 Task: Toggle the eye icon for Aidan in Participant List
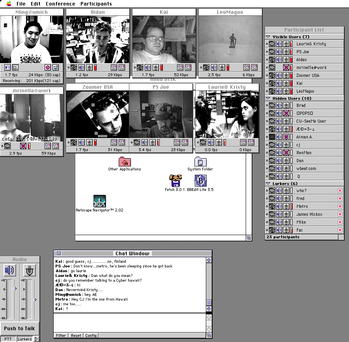[x=272, y=60]
